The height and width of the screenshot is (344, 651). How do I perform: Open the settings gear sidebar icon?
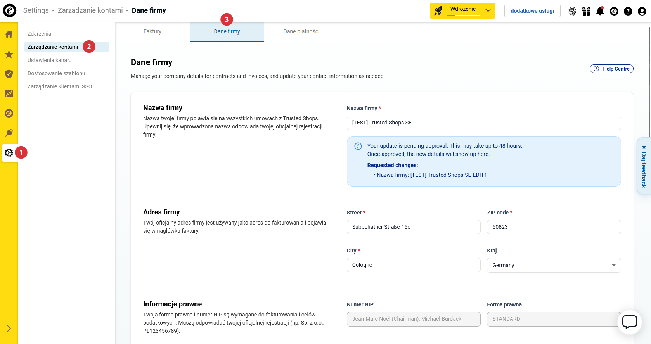pyautogui.click(x=9, y=153)
